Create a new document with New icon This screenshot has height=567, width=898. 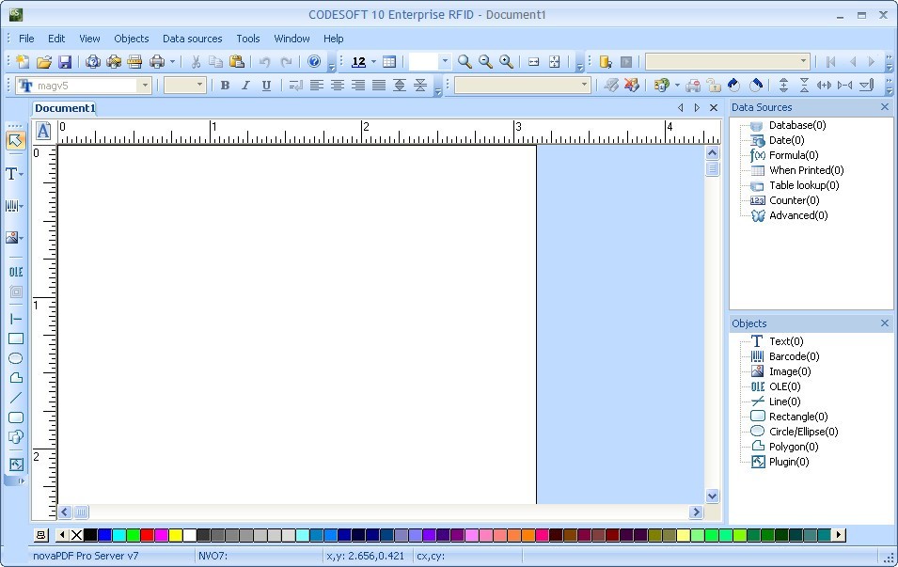click(23, 61)
